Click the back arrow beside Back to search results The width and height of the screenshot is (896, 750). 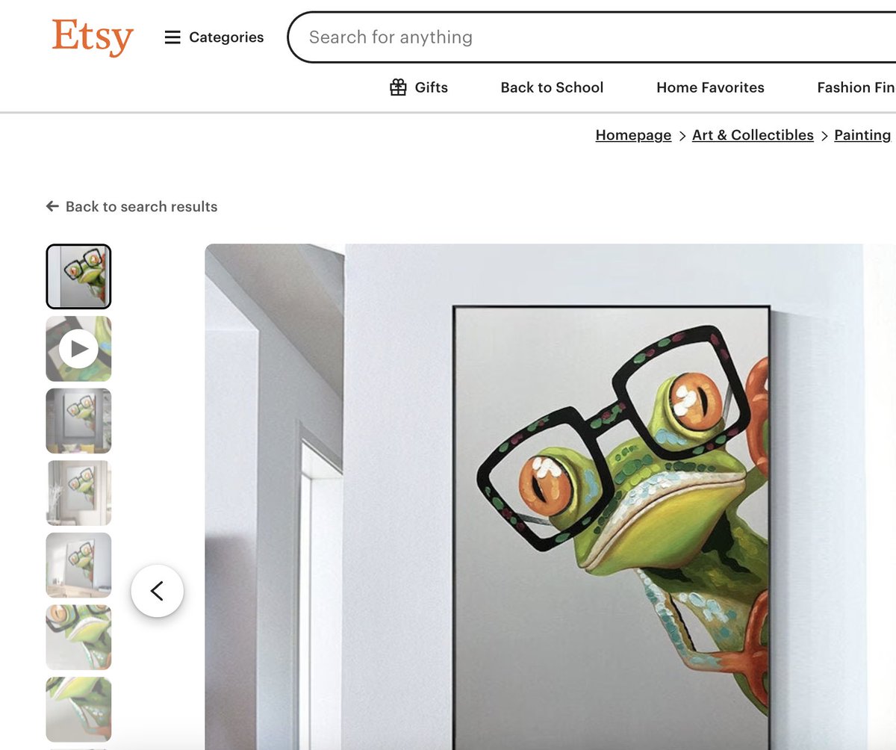point(52,206)
